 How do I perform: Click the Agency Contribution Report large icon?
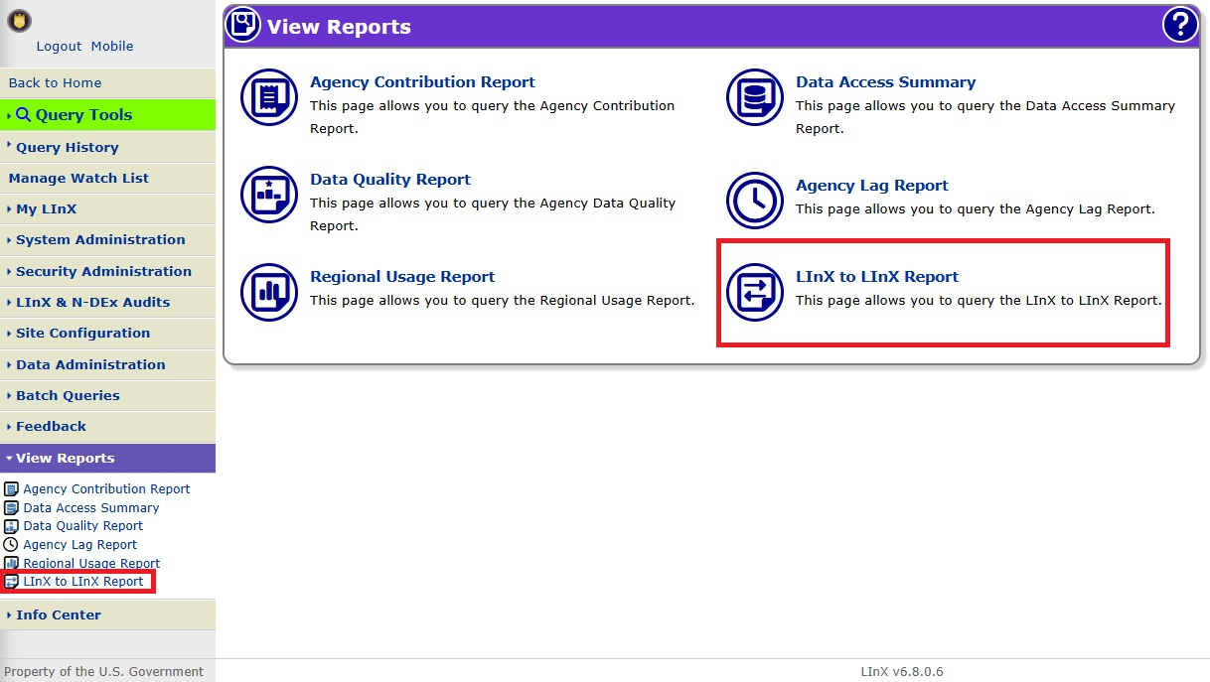click(269, 97)
